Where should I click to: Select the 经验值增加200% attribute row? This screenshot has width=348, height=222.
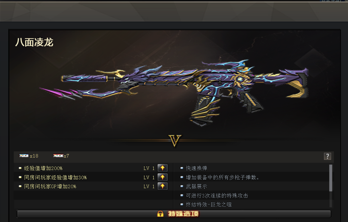[x=93, y=168]
